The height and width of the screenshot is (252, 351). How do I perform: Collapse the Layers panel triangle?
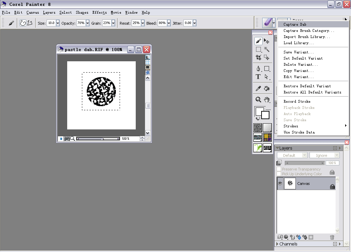click(x=277, y=148)
